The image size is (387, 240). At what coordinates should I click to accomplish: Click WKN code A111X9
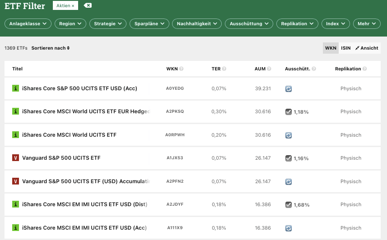coord(175,228)
